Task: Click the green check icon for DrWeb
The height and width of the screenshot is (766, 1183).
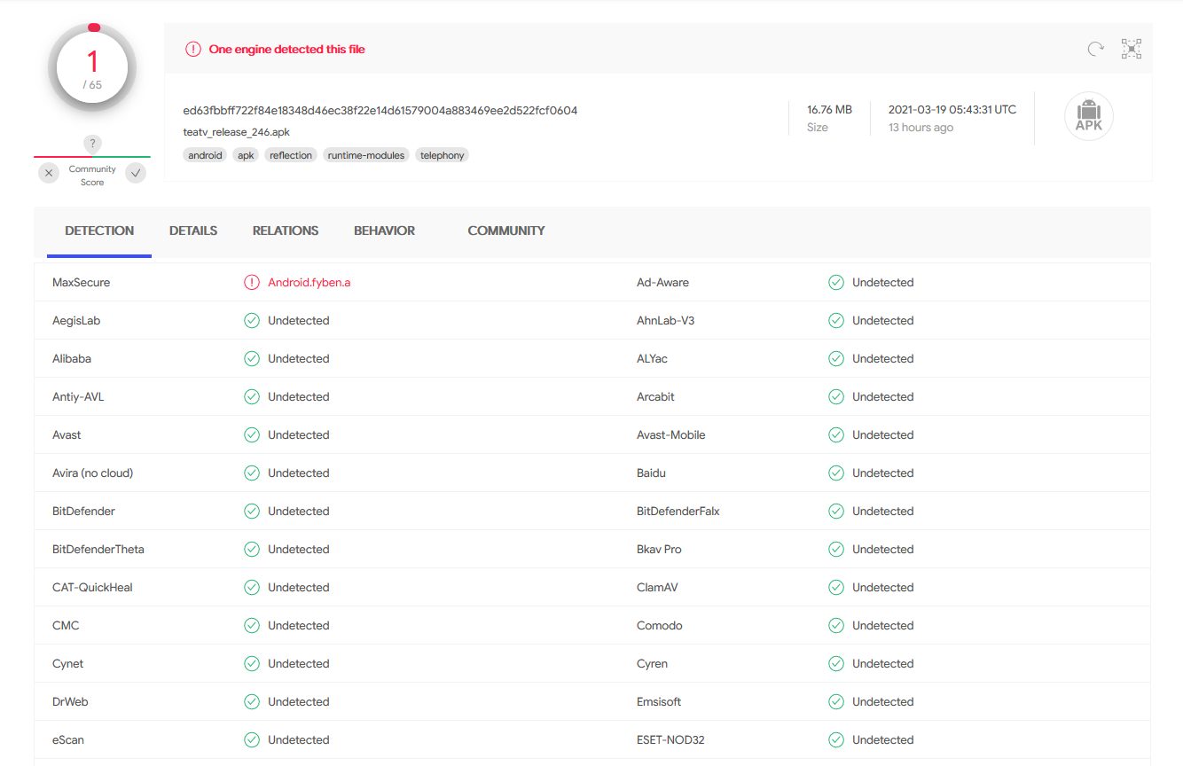Action: [x=252, y=702]
